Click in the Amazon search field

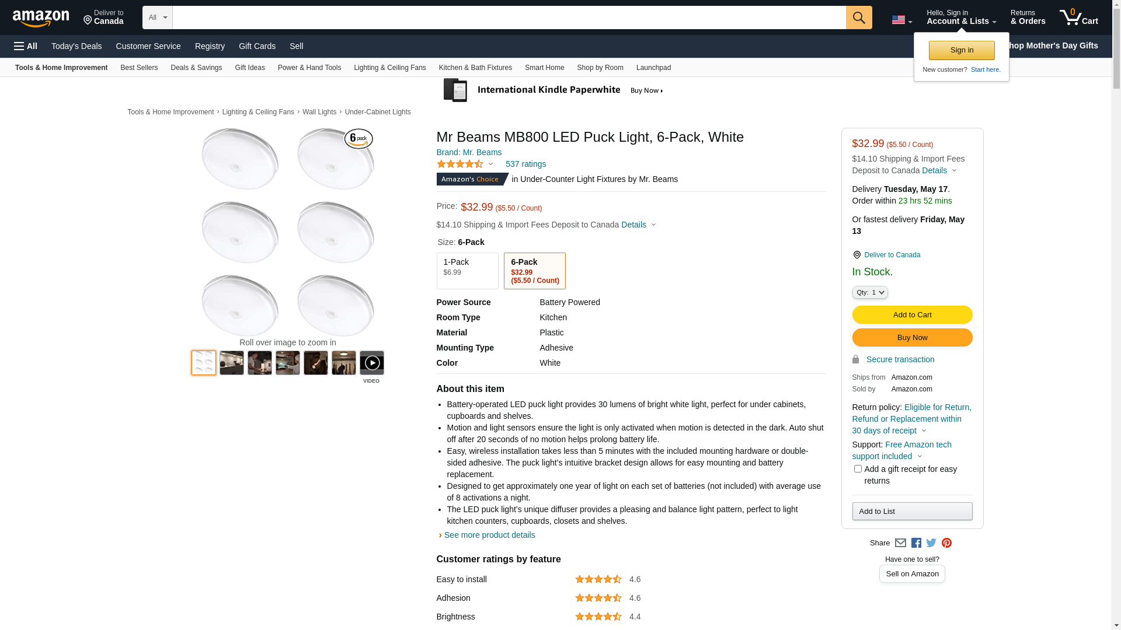(x=509, y=17)
